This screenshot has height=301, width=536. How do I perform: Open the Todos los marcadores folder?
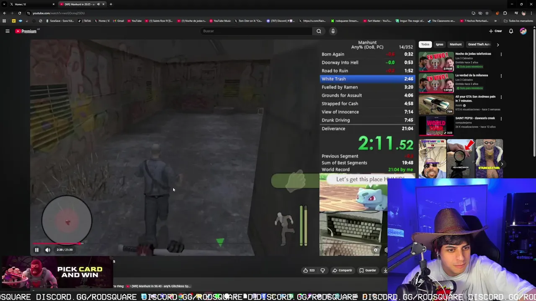click(x=518, y=21)
